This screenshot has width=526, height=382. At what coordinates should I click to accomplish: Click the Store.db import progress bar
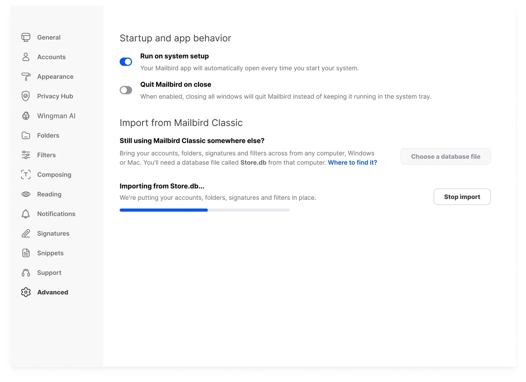pos(205,210)
